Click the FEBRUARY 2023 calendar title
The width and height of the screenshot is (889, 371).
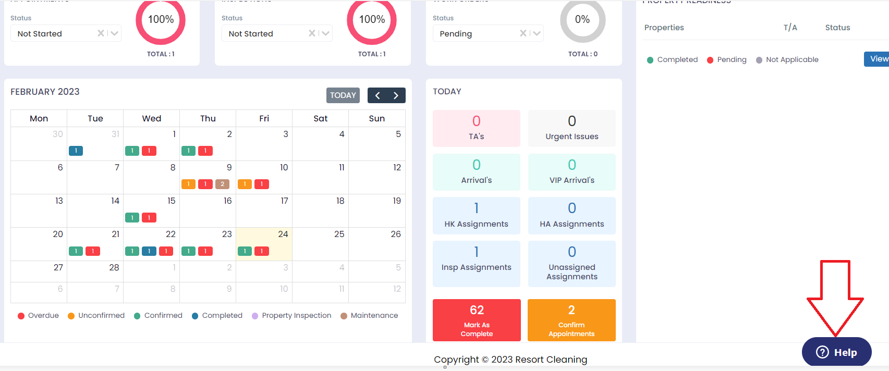click(45, 92)
